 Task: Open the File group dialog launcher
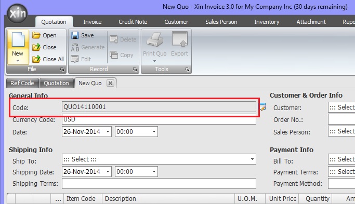[x=62, y=70]
